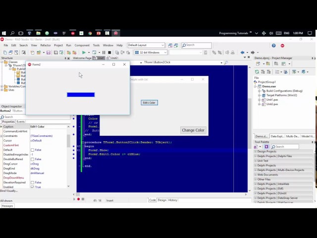Screen dimensions: 317x238
Task: Click the Edit1 Color button
Action: click(x=149, y=103)
